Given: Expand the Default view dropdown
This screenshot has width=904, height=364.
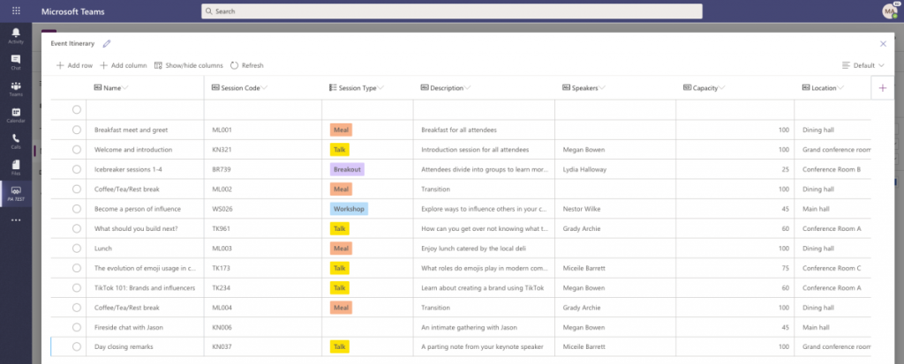Looking at the screenshot, I should [864, 65].
